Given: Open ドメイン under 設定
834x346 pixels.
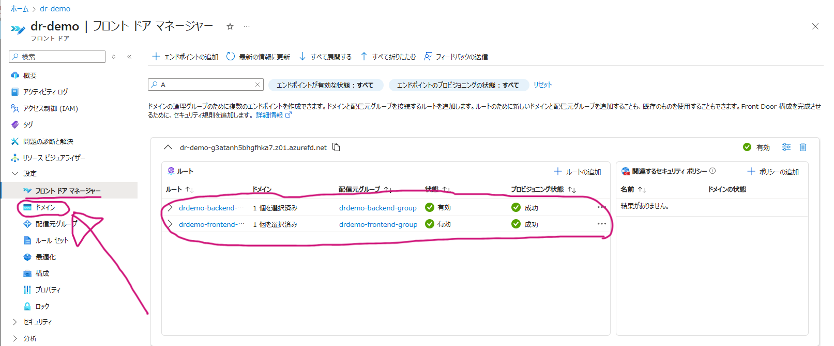Looking at the screenshot, I should pos(45,207).
